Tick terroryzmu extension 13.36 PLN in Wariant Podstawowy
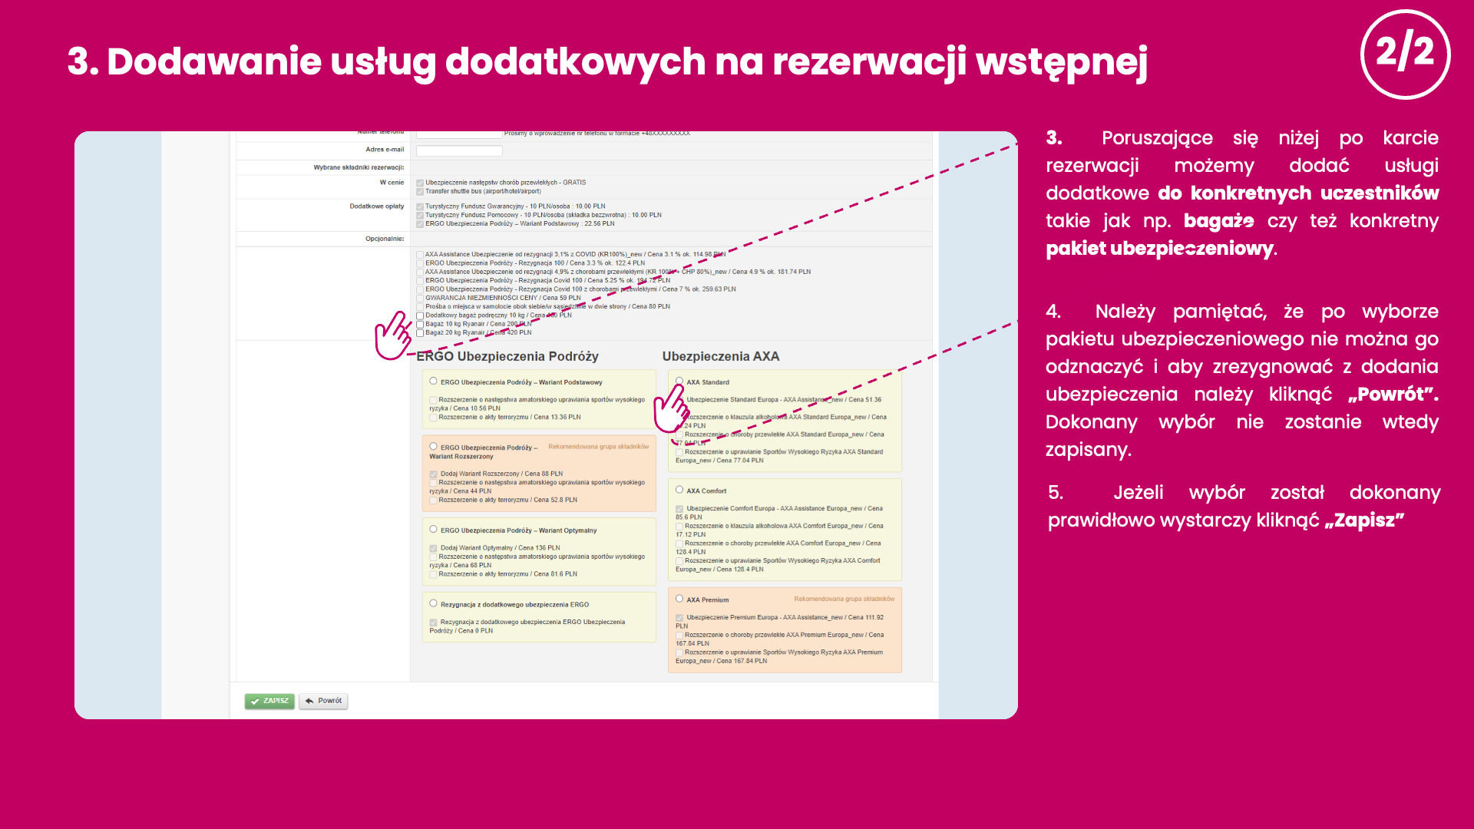This screenshot has height=829, width=1474. [433, 418]
